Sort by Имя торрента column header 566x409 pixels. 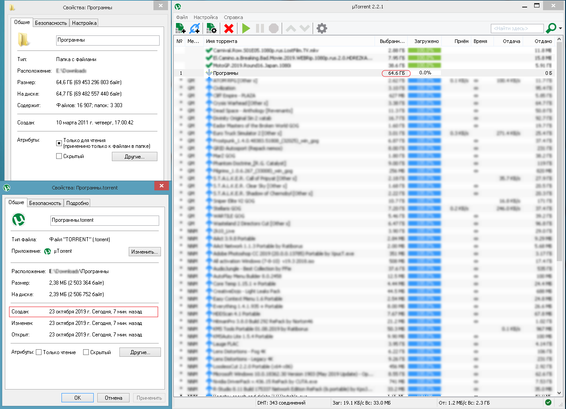[289, 41]
